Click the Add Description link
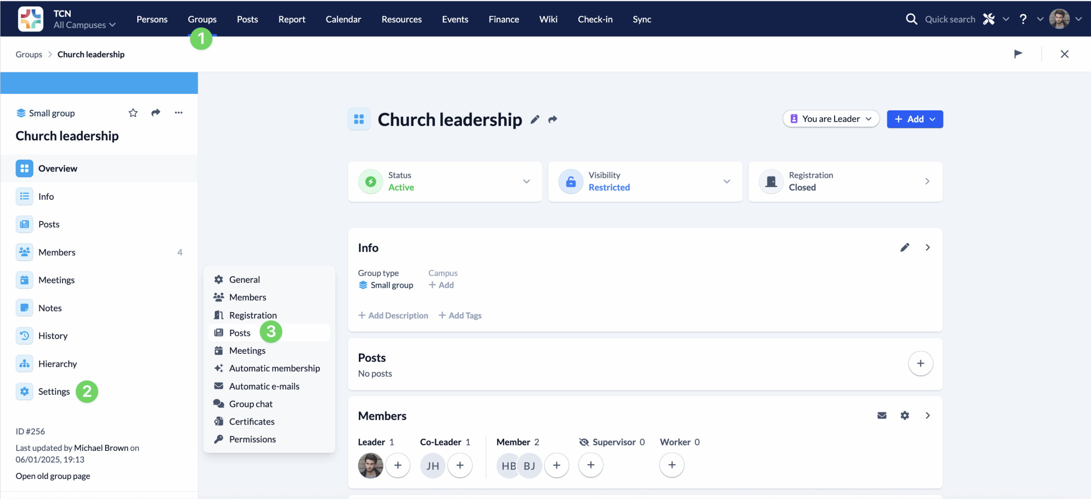The image size is (1091, 499). click(393, 315)
